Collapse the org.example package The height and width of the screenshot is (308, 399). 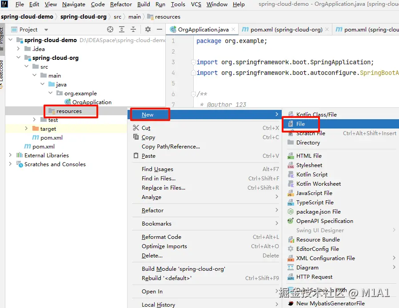pos(50,93)
